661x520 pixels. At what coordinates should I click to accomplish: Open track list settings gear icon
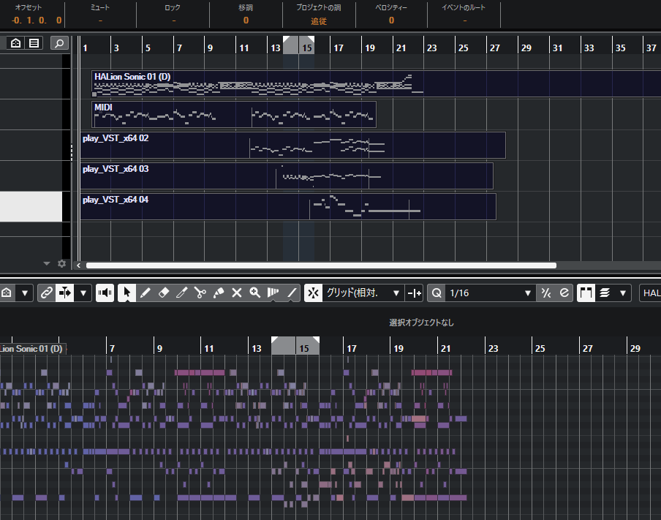coord(61,263)
